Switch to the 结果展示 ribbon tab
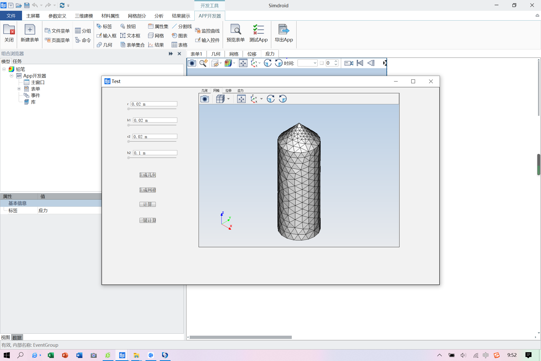Viewport: 541px width, 361px height. tap(181, 16)
